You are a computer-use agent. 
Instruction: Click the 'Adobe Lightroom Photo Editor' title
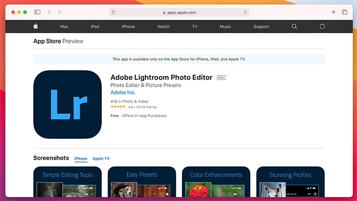[162, 78]
